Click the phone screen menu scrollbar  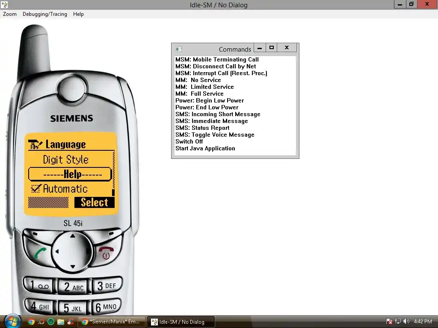[x=113, y=173]
